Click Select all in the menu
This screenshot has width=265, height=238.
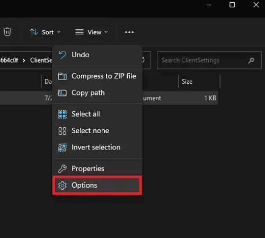[x=97, y=114]
